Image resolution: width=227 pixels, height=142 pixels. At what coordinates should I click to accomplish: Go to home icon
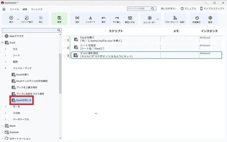[x=4, y=9]
